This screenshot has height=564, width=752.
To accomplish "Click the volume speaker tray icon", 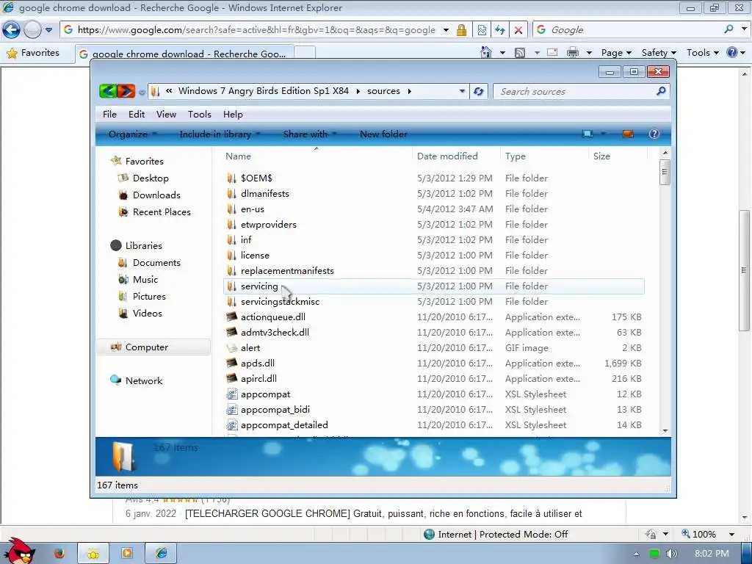I will [x=671, y=554].
